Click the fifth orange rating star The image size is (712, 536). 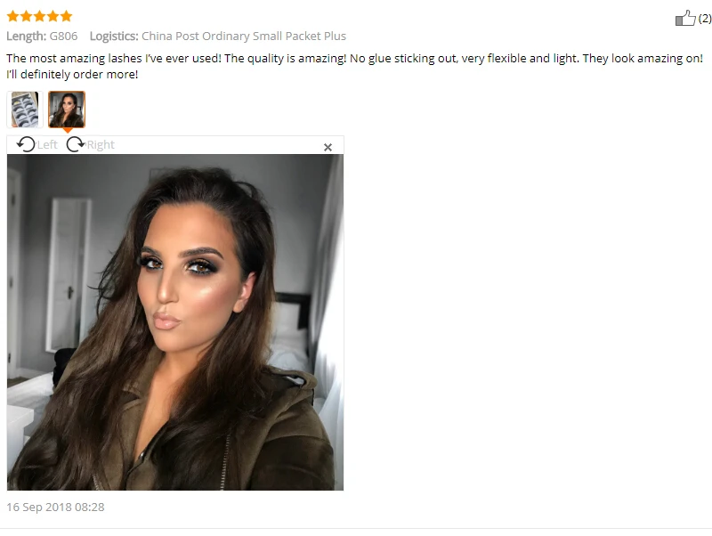[66, 16]
